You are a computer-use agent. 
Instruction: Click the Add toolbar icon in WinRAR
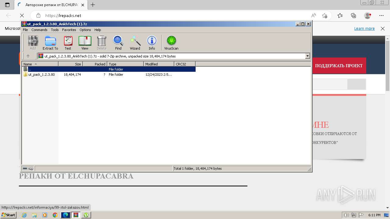33,43
